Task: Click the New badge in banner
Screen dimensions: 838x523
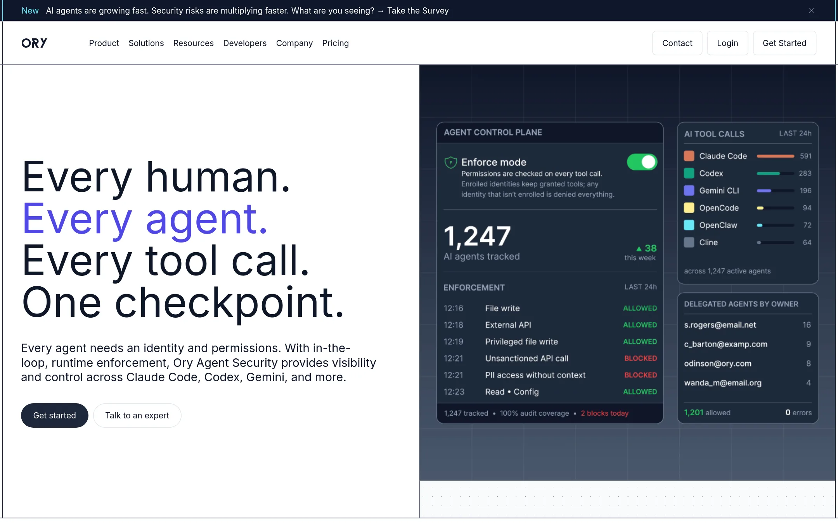Action: (x=30, y=10)
